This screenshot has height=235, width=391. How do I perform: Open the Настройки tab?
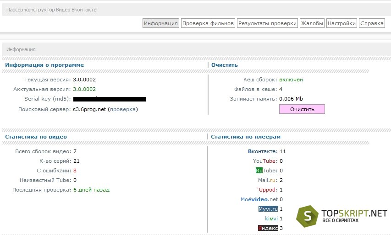(x=341, y=23)
